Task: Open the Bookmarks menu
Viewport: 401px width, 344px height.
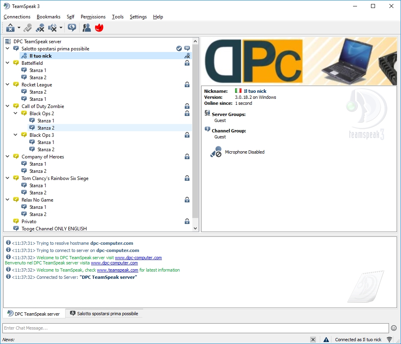Action: click(48, 17)
